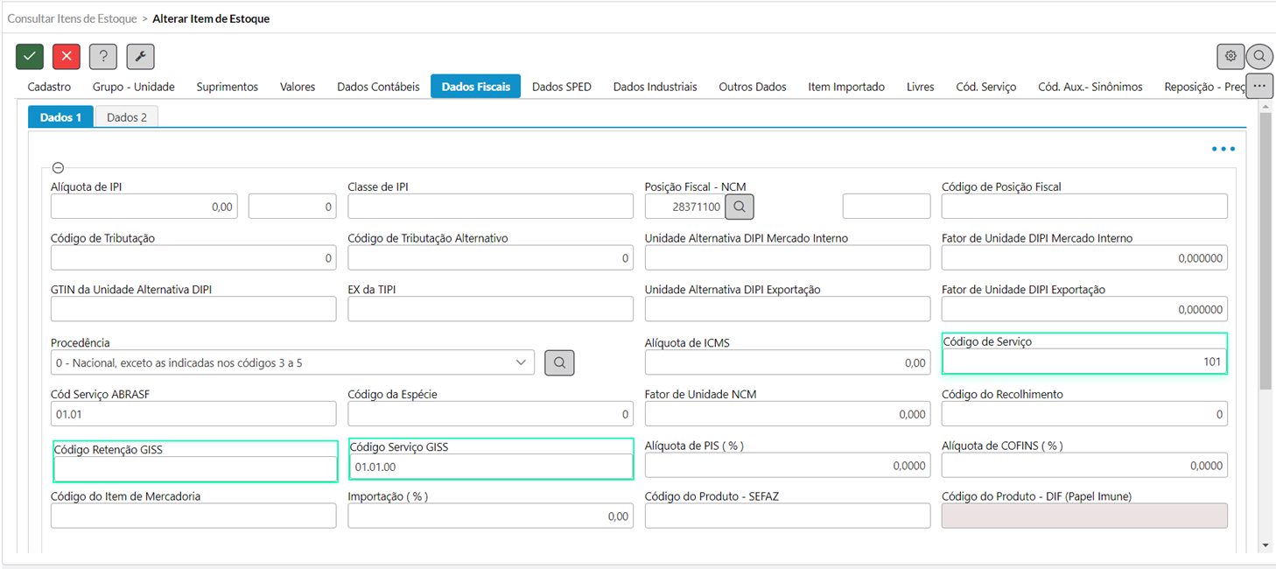Focus the Alíquota de ICMS field
Viewport: 1276px width, 569px height.
pyautogui.click(x=787, y=362)
